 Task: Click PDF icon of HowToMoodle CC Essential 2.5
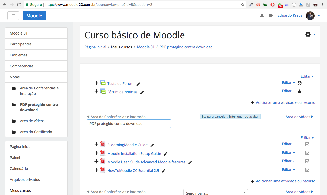[103, 170]
